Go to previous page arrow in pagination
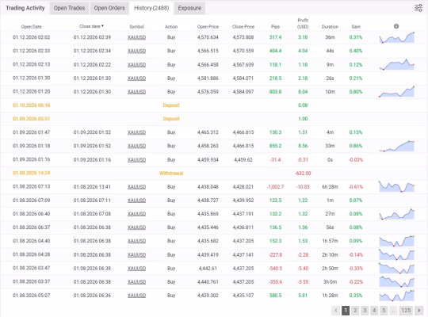The width and height of the screenshot is (428, 317). [x=336, y=311]
